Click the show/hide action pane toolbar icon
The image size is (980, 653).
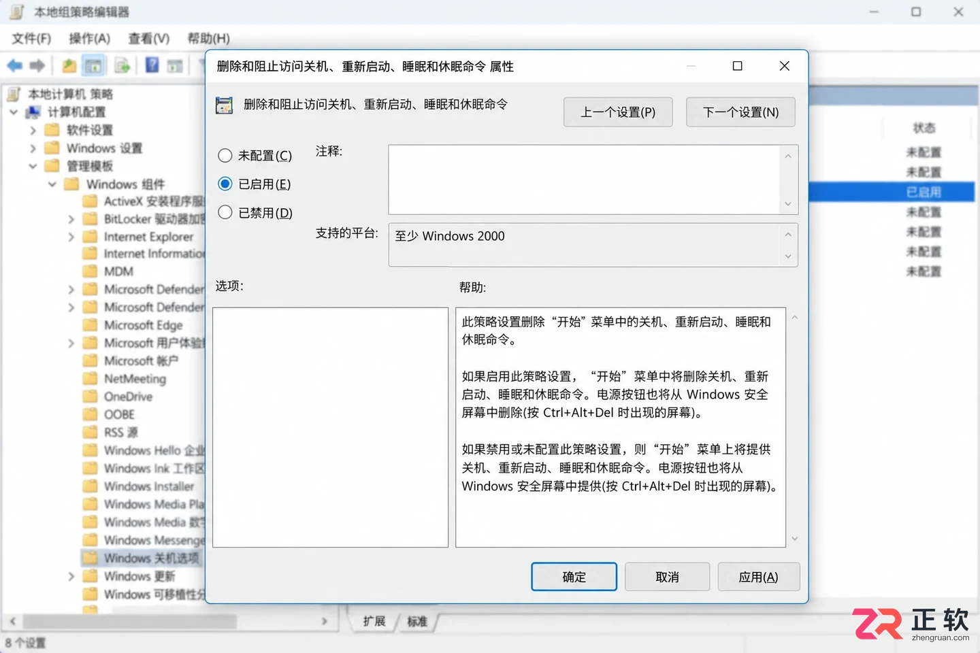coord(175,66)
